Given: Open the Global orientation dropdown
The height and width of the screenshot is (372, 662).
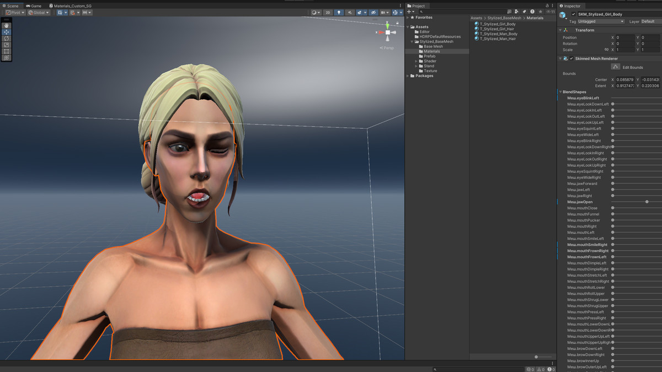Looking at the screenshot, I should (x=39, y=12).
